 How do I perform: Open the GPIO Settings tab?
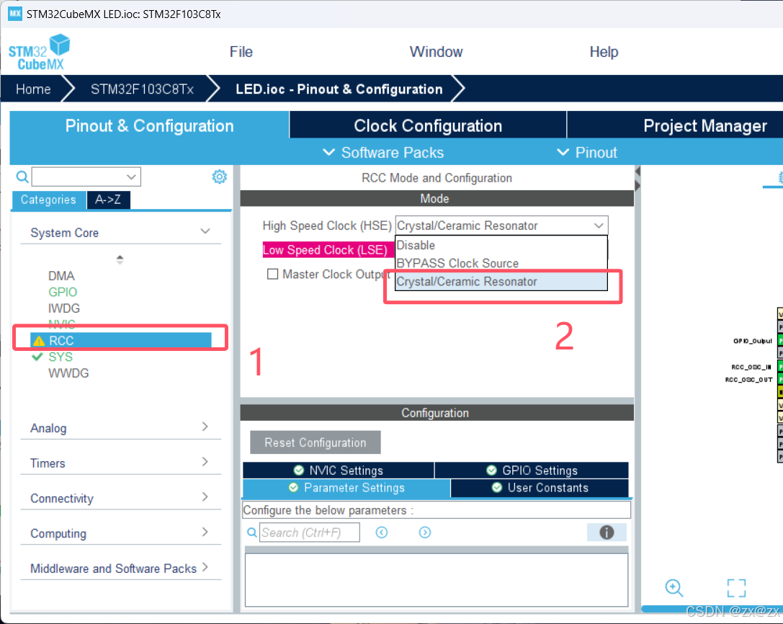tap(532, 471)
